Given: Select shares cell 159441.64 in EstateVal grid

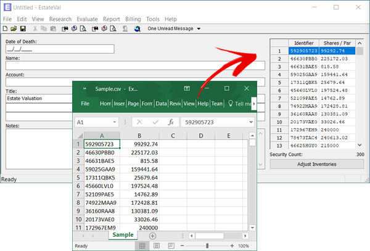Looking at the screenshot, I should 337,75.
